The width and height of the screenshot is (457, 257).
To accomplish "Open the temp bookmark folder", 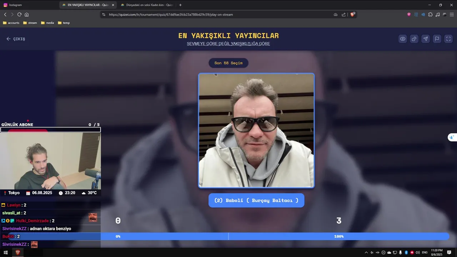I will [x=64, y=23].
